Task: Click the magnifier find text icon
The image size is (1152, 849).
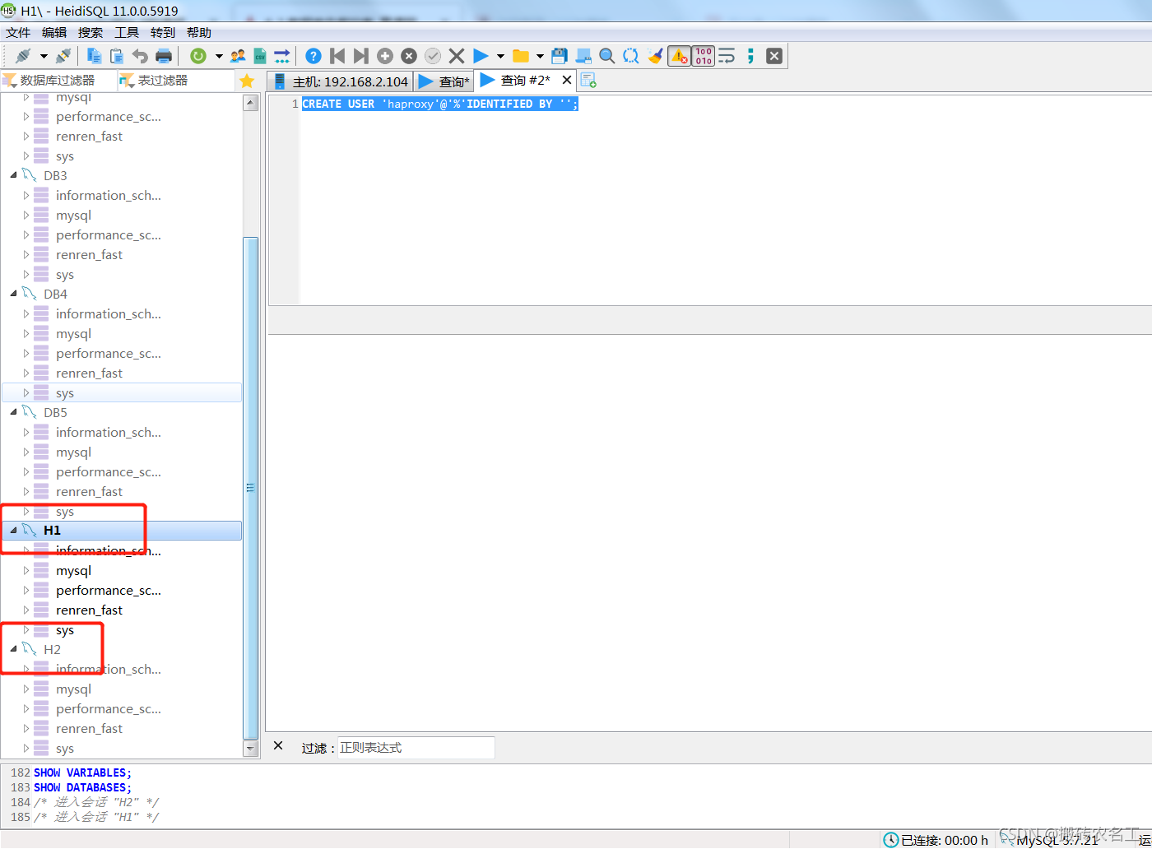Action: (607, 56)
